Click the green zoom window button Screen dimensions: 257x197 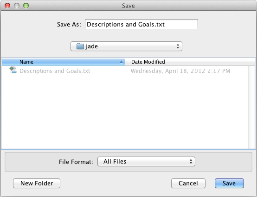tap(26, 6)
